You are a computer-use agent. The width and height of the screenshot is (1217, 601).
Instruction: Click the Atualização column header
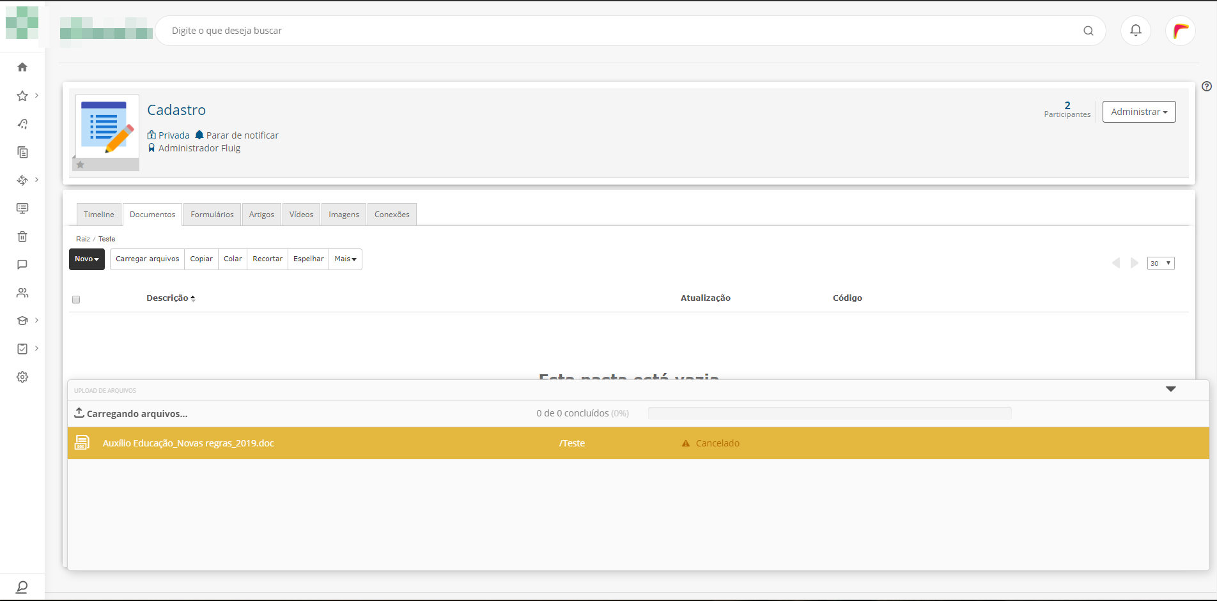tap(706, 298)
